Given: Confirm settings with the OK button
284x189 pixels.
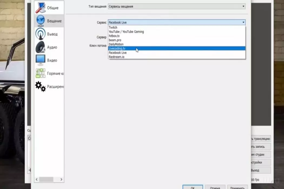Looking at the screenshot, I should tap(193, 188).
